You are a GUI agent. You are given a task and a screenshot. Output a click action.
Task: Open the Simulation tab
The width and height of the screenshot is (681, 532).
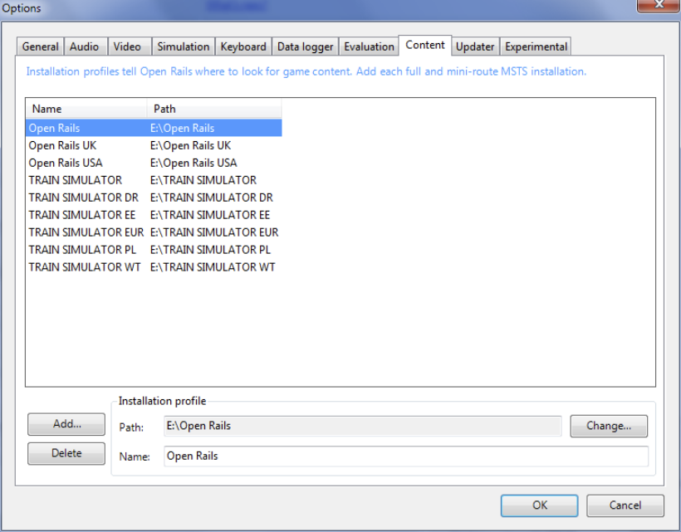coord(183,46)
